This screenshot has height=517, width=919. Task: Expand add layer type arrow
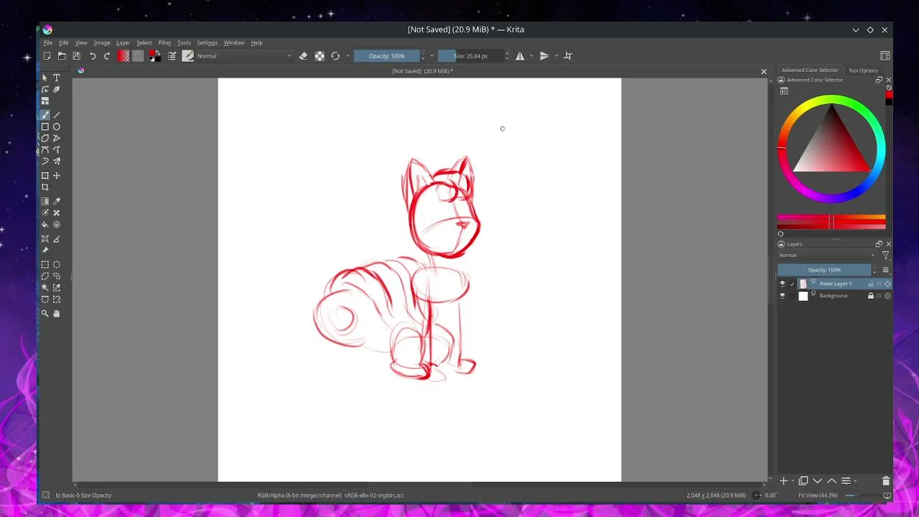click(x=793, y=481)
